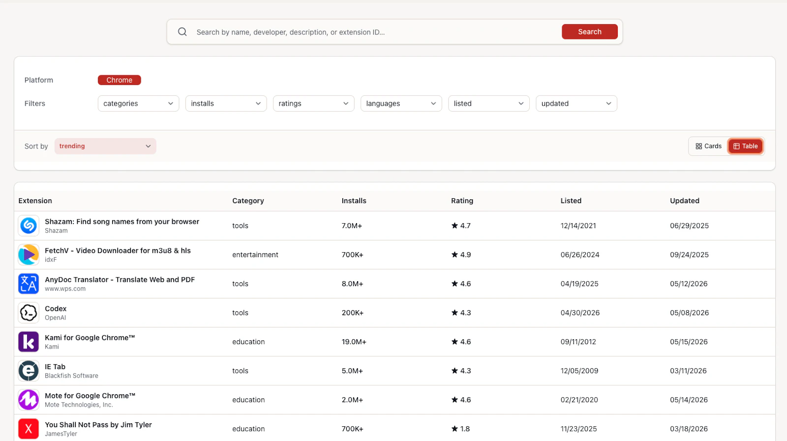Toggle the Chrome platform filter
The image size is (787, 441).
120,80
